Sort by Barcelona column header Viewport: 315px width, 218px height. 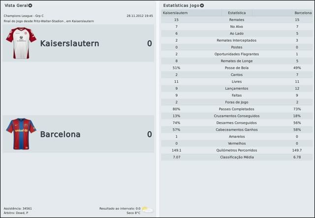[x=303, y=12]
